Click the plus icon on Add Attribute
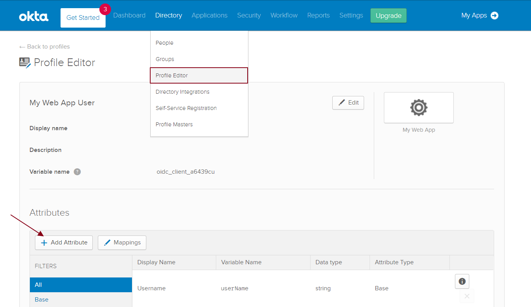 [x=43, y=242]
